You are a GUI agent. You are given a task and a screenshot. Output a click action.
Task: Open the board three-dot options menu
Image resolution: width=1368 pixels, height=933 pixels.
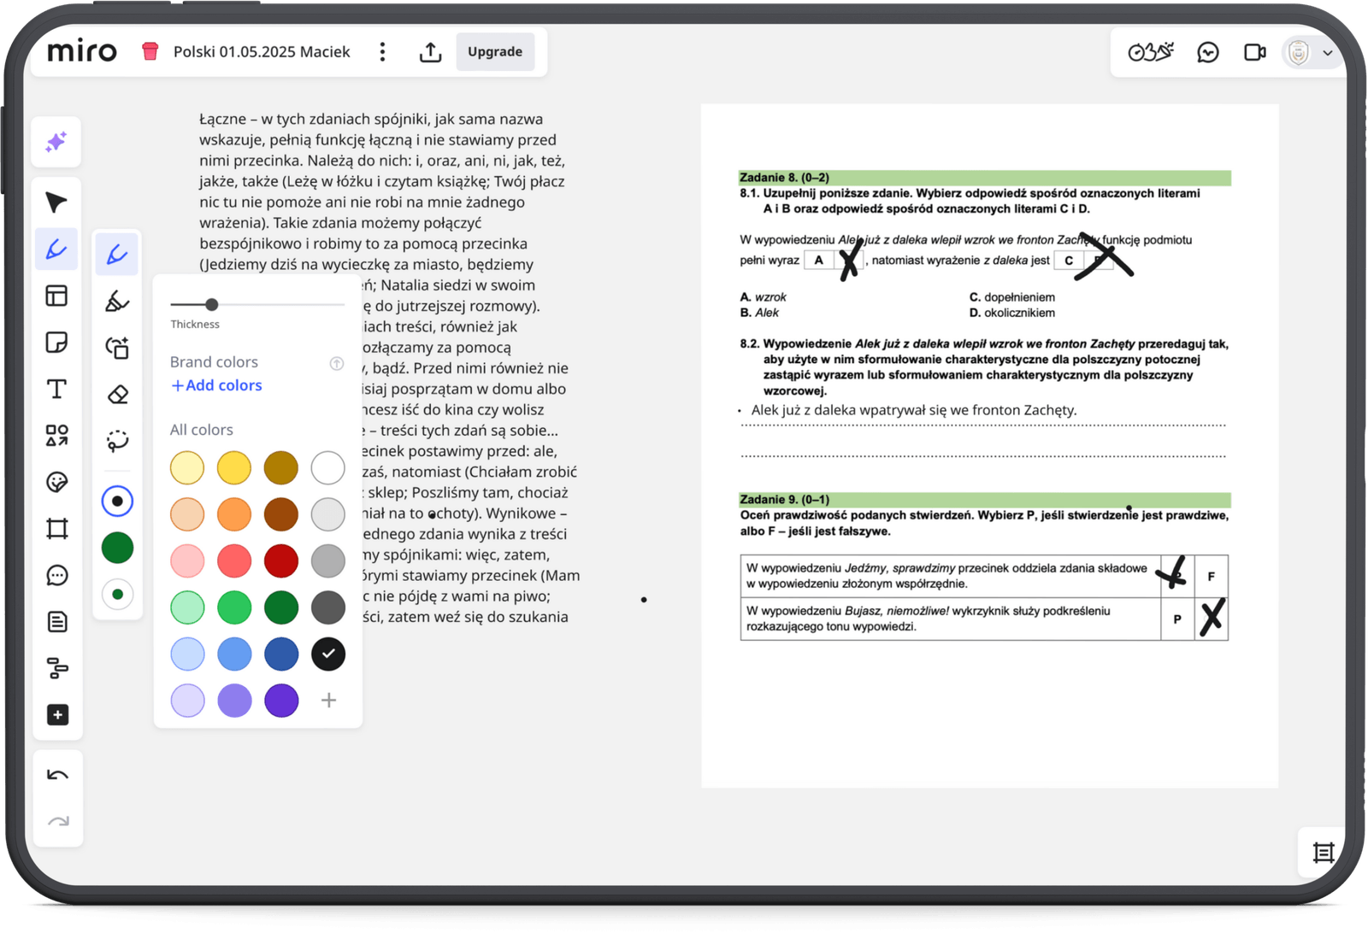coord(382,52)
